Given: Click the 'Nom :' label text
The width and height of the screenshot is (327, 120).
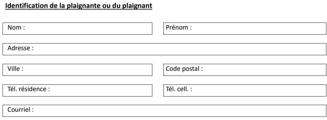Looking at the screenshot, I should coord(16,27).
